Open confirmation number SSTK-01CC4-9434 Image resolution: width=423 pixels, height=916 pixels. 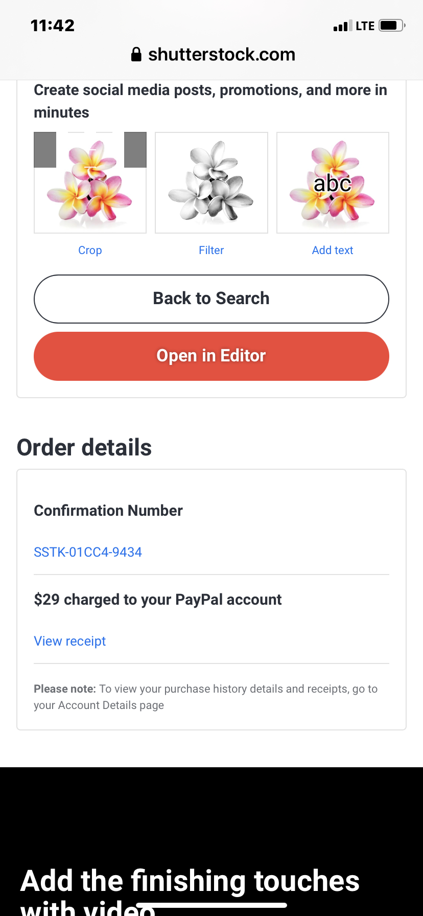(88, 552)
